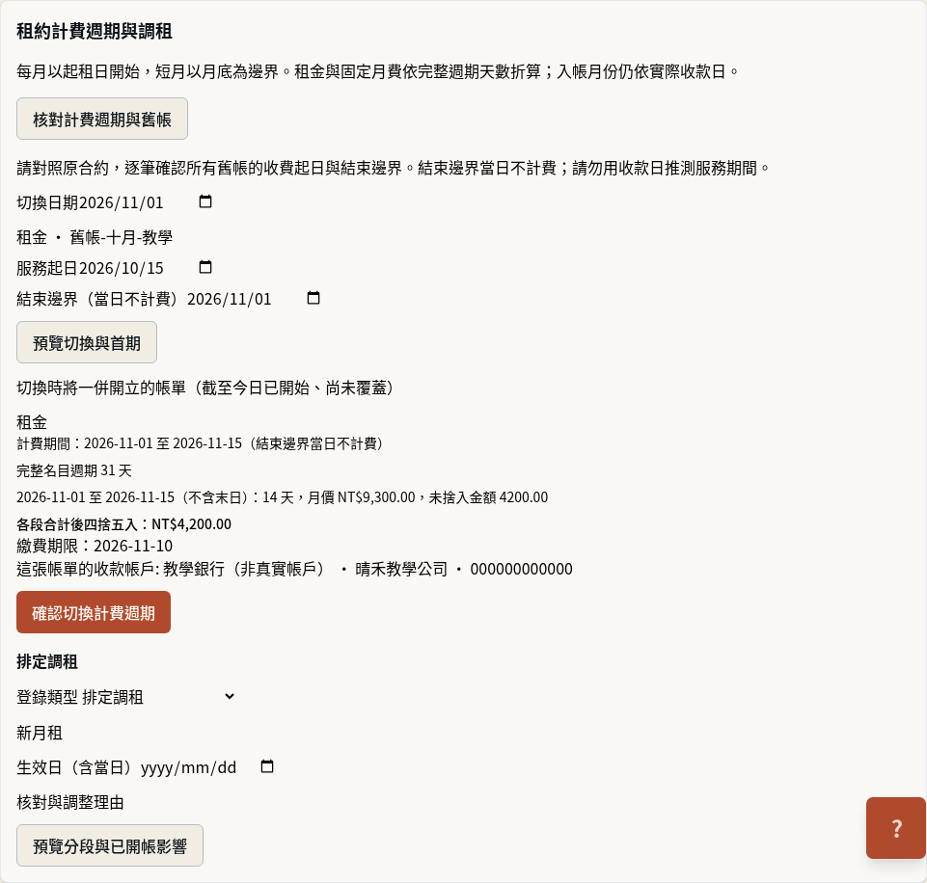Select the 新月租 field label

[40, 733]
